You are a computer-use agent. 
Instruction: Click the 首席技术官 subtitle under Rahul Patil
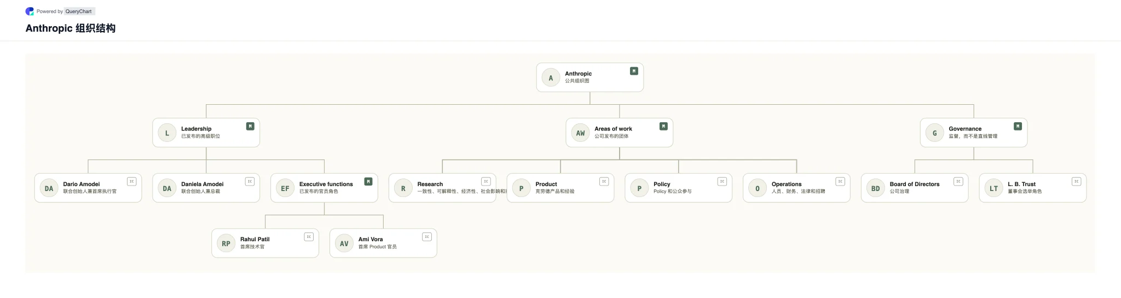point(252,247)
